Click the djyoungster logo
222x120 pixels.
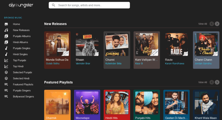pyautogui.click(x=21, y=5)
